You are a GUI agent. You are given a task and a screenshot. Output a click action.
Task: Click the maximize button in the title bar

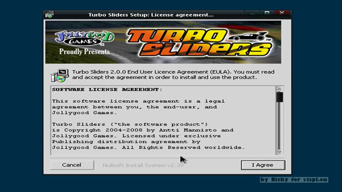(x=267, y=13)
